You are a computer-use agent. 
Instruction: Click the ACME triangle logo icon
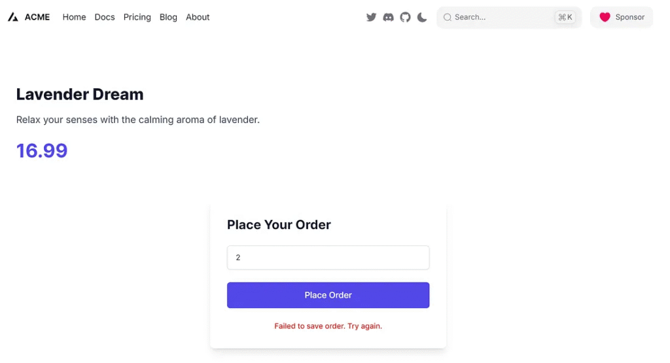pyautogui.click(x=13, y=18)
